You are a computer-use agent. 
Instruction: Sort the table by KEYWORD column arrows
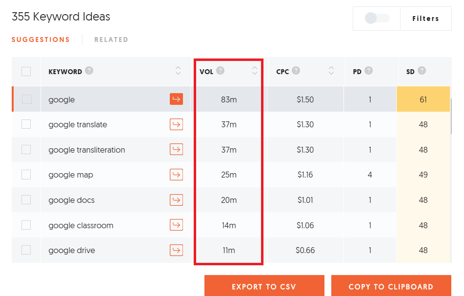pyautogui.click(x=178, y=71)
